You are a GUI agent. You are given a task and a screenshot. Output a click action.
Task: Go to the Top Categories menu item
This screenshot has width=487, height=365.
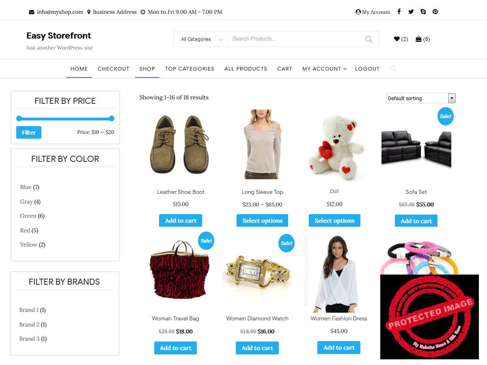[x=190, y=69]
